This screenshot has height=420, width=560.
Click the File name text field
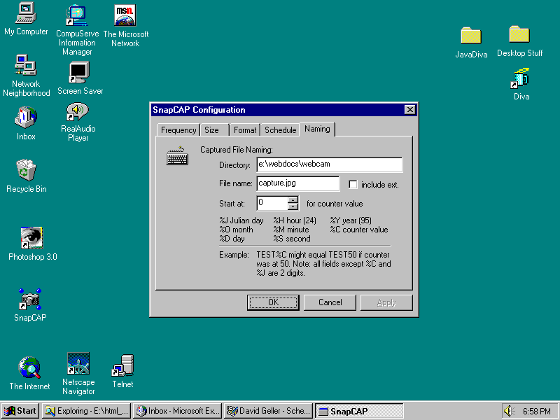click(297, 183)
